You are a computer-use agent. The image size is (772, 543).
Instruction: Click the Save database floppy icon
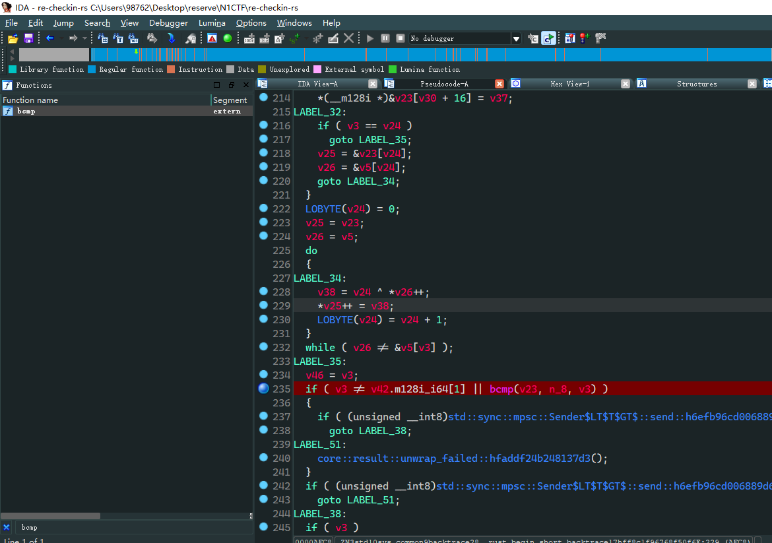coord(28,38)
